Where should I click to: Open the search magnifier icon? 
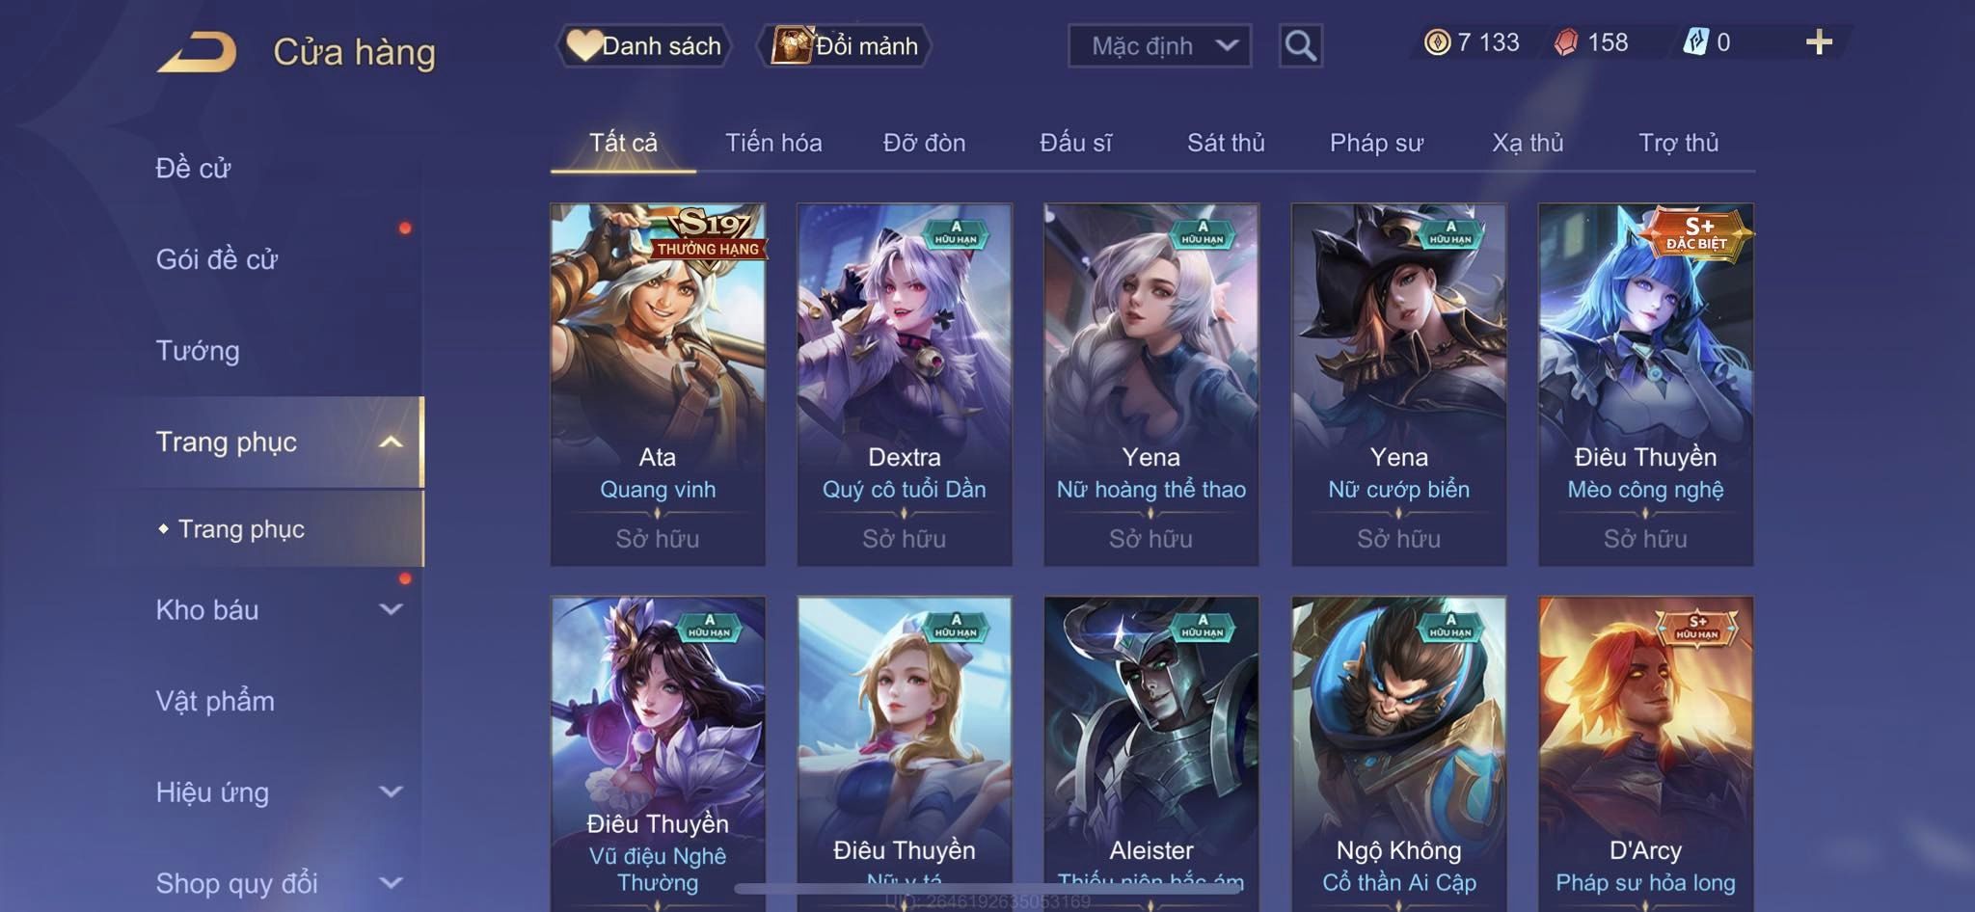click(1300, 45)
